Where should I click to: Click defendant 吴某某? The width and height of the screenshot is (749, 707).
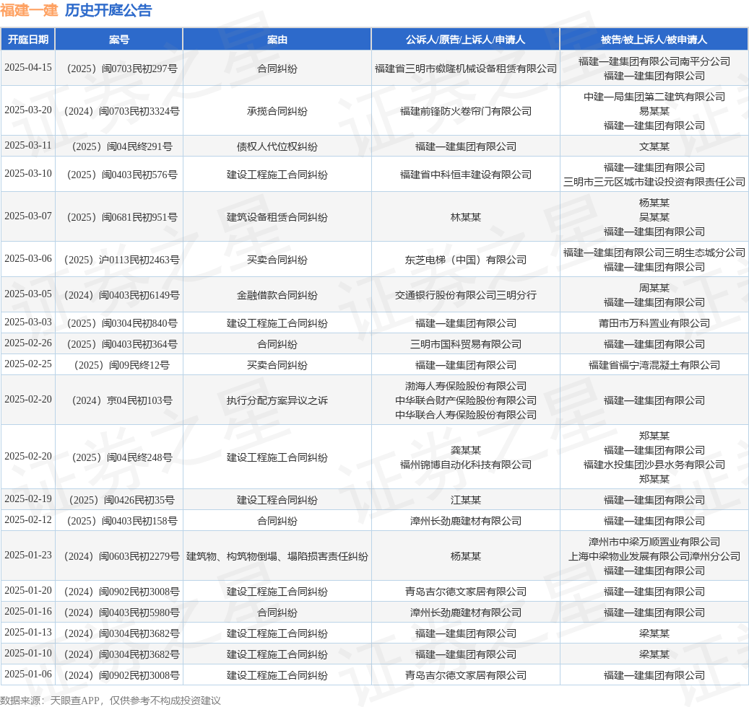(x=654, y=217)
